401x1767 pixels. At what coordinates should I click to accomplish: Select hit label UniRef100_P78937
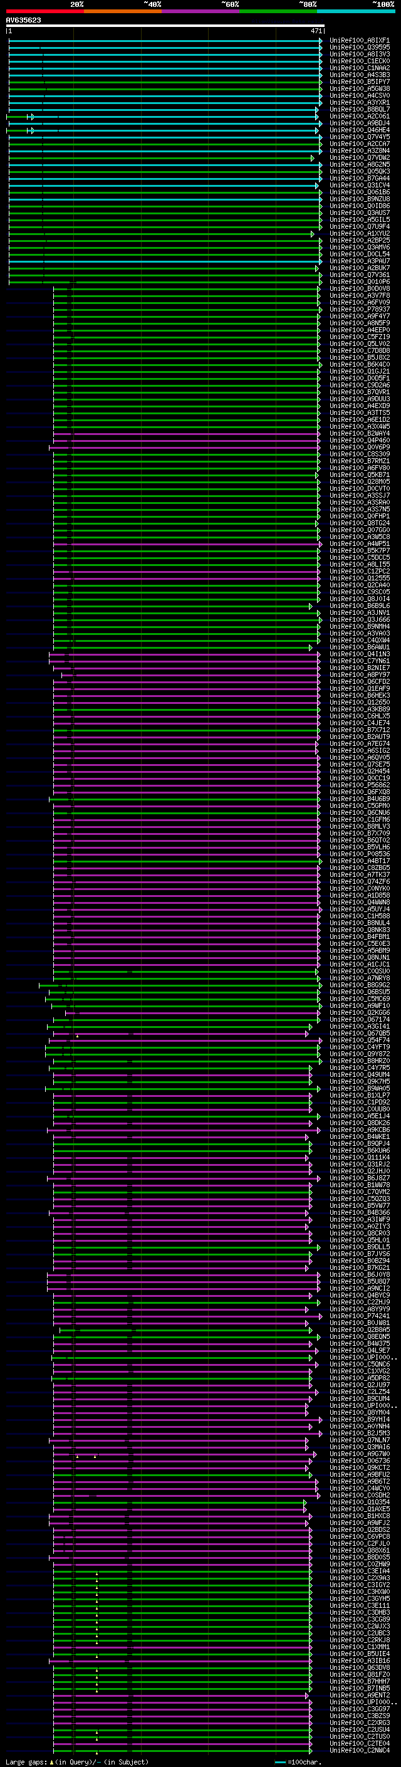[359, 310]
